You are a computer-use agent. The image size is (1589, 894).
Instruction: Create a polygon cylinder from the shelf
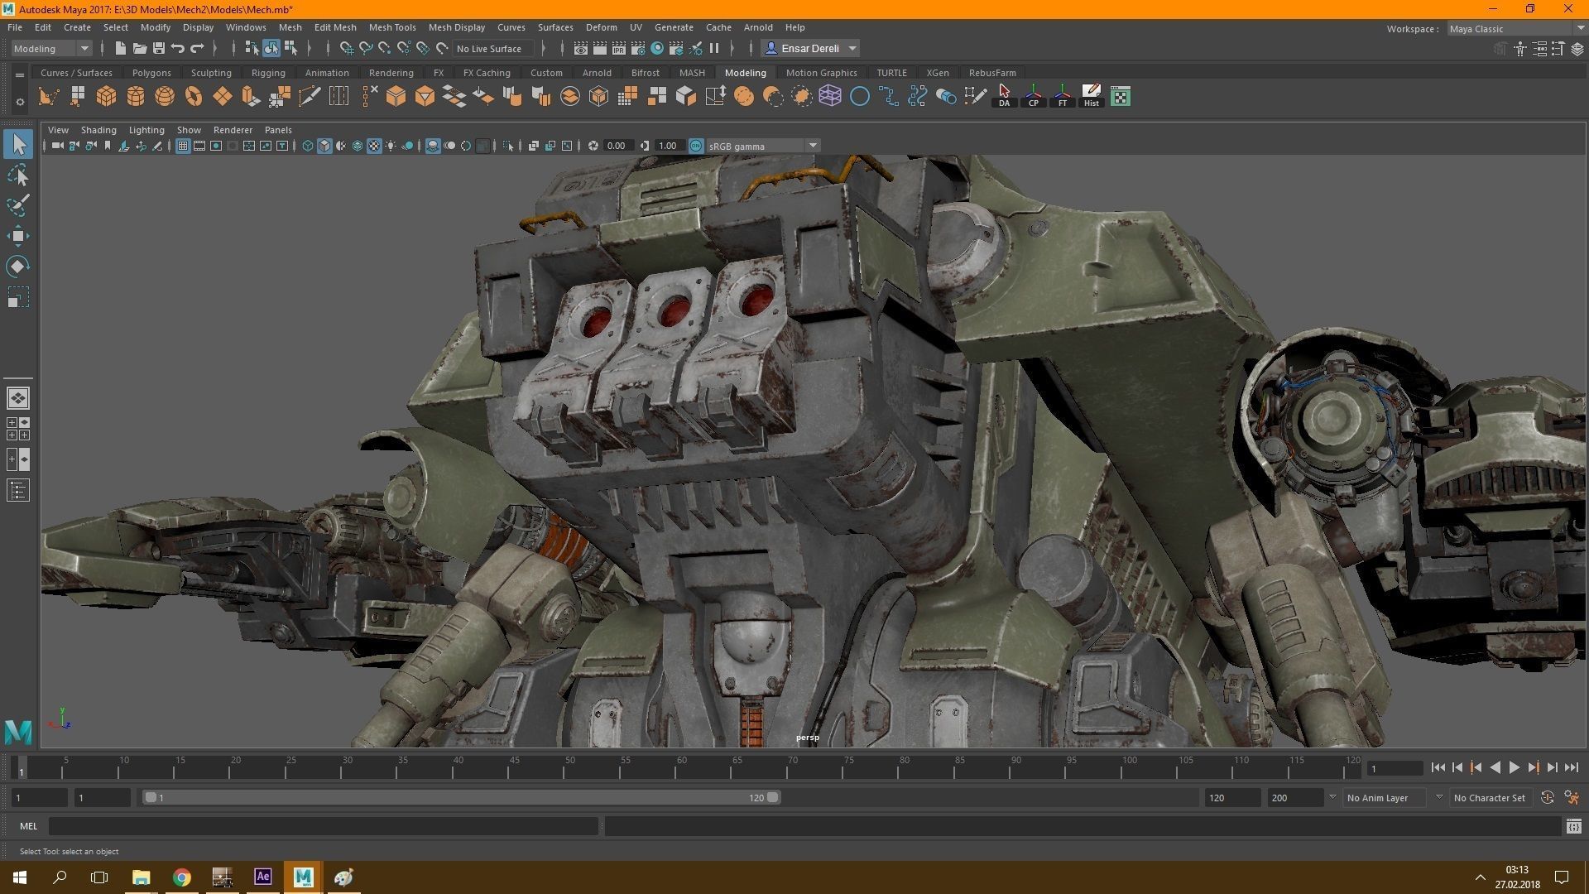[136, 97]
